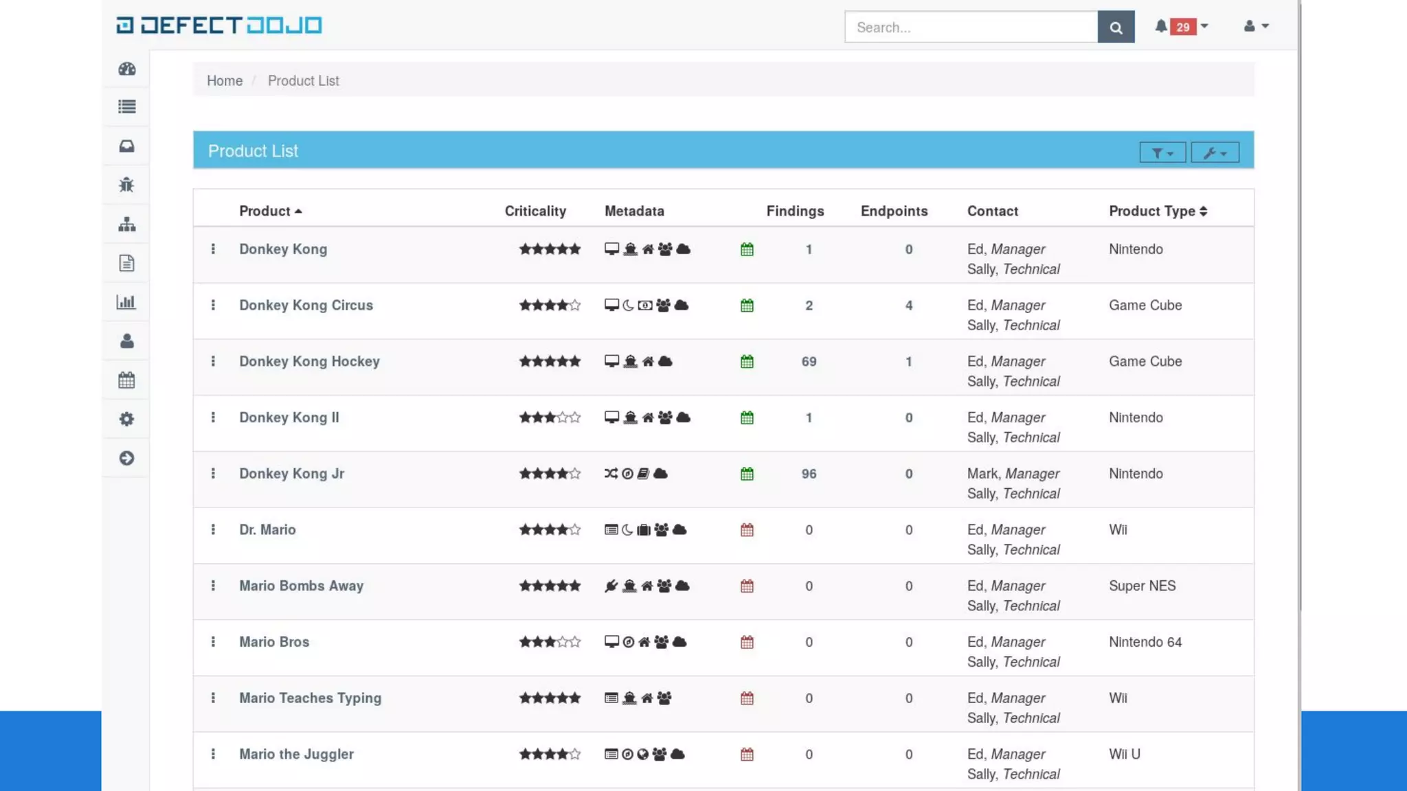Open the three-dot menu for Mario Bros
Screen dimensions: 1407x791
[x=213, y=642]
